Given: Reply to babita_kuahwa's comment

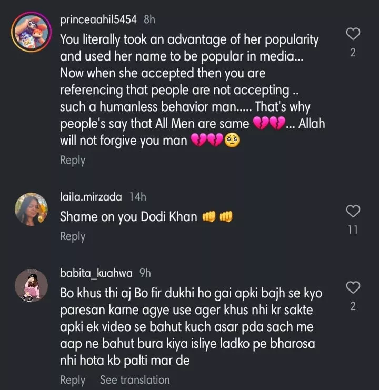Looking at the screenshot, I should [73, 379].
